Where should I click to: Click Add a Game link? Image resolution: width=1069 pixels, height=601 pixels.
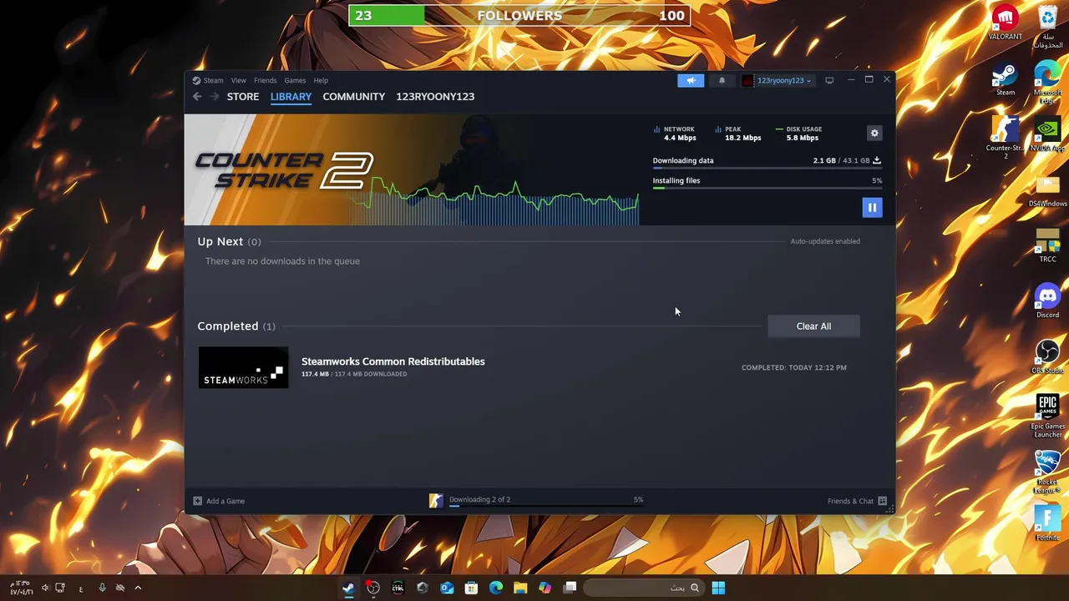(225, 501)
